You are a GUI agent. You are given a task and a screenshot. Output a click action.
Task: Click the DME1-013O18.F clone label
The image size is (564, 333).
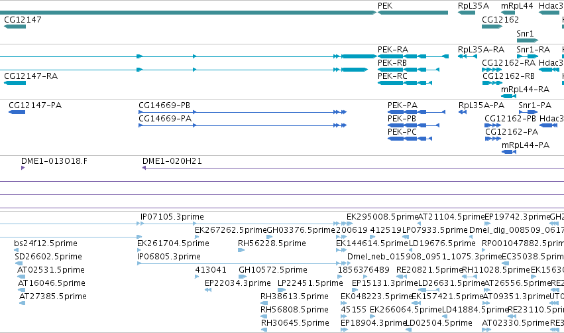(54, 161)
